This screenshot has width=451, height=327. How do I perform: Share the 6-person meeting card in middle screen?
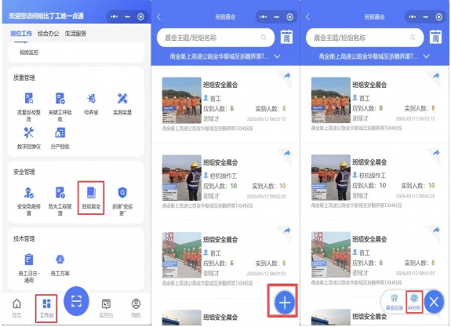(x=287, y=231)
